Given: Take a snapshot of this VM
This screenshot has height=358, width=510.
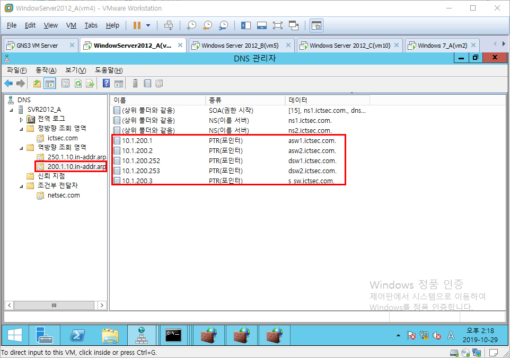Looking at the screenshot, I should pyautogui.click(x=191, y=25).
